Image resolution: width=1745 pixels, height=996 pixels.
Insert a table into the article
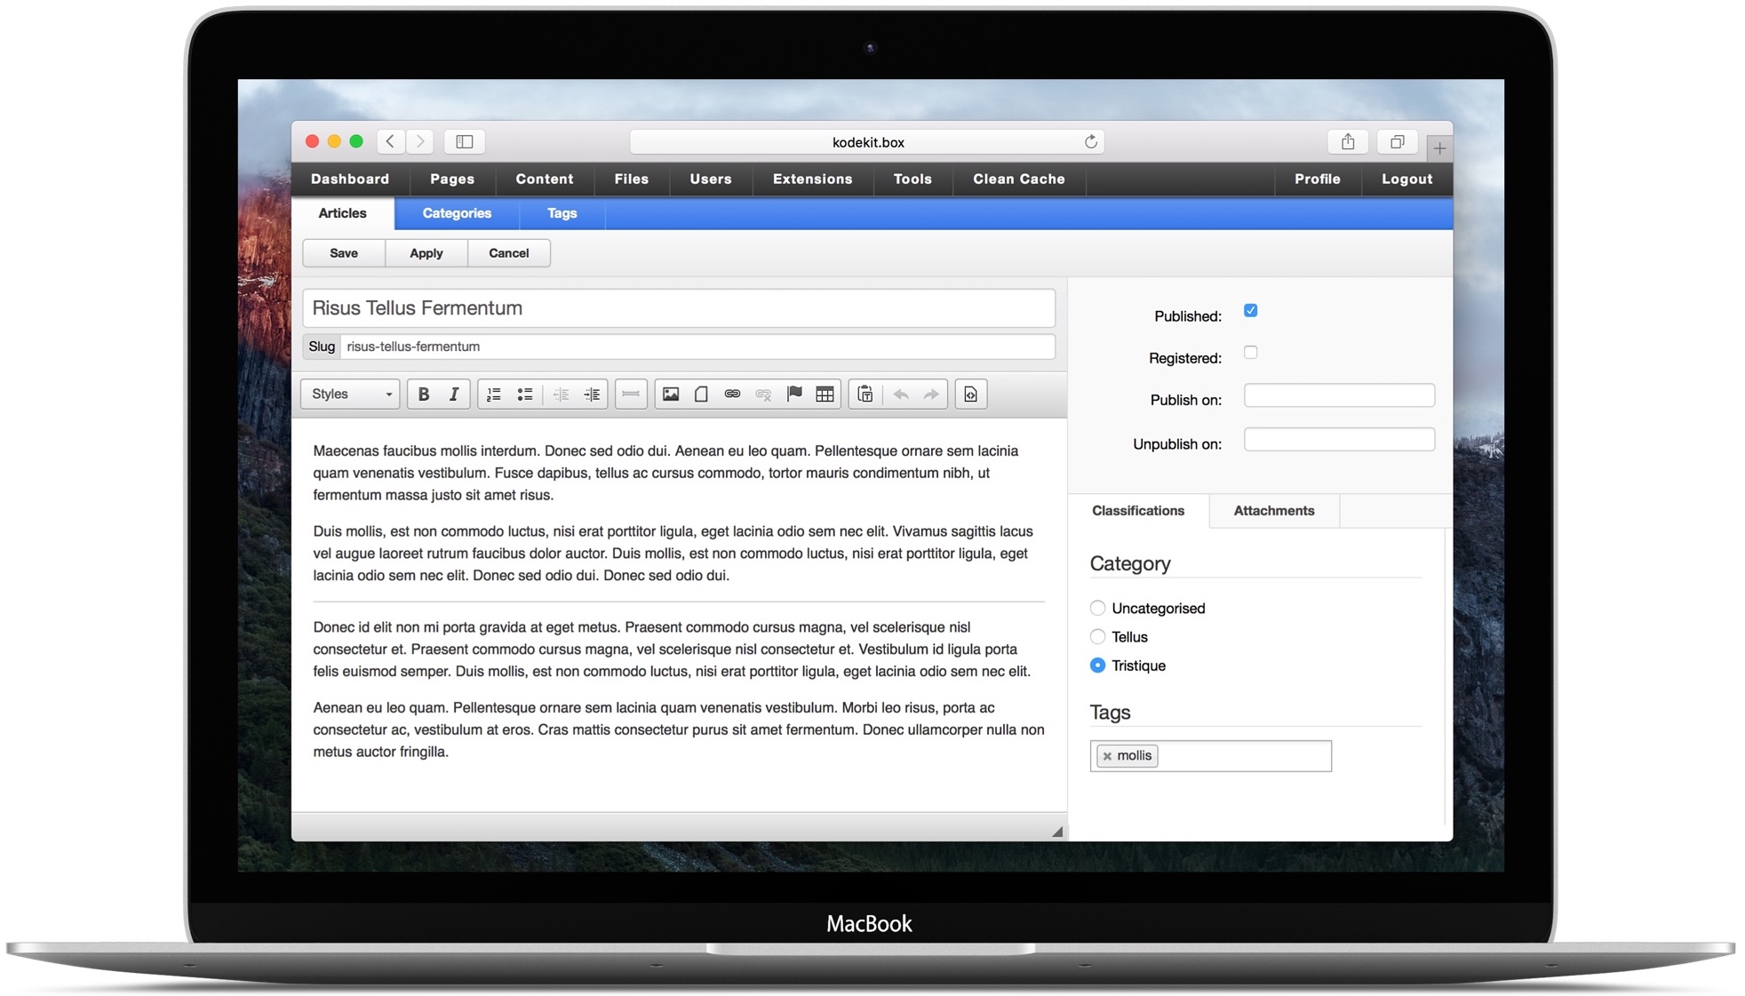825,394
